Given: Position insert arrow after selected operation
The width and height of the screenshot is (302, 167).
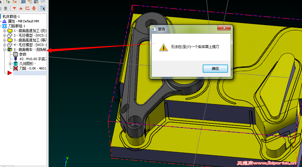Looking at the screenshot, I should coord(27,8).
